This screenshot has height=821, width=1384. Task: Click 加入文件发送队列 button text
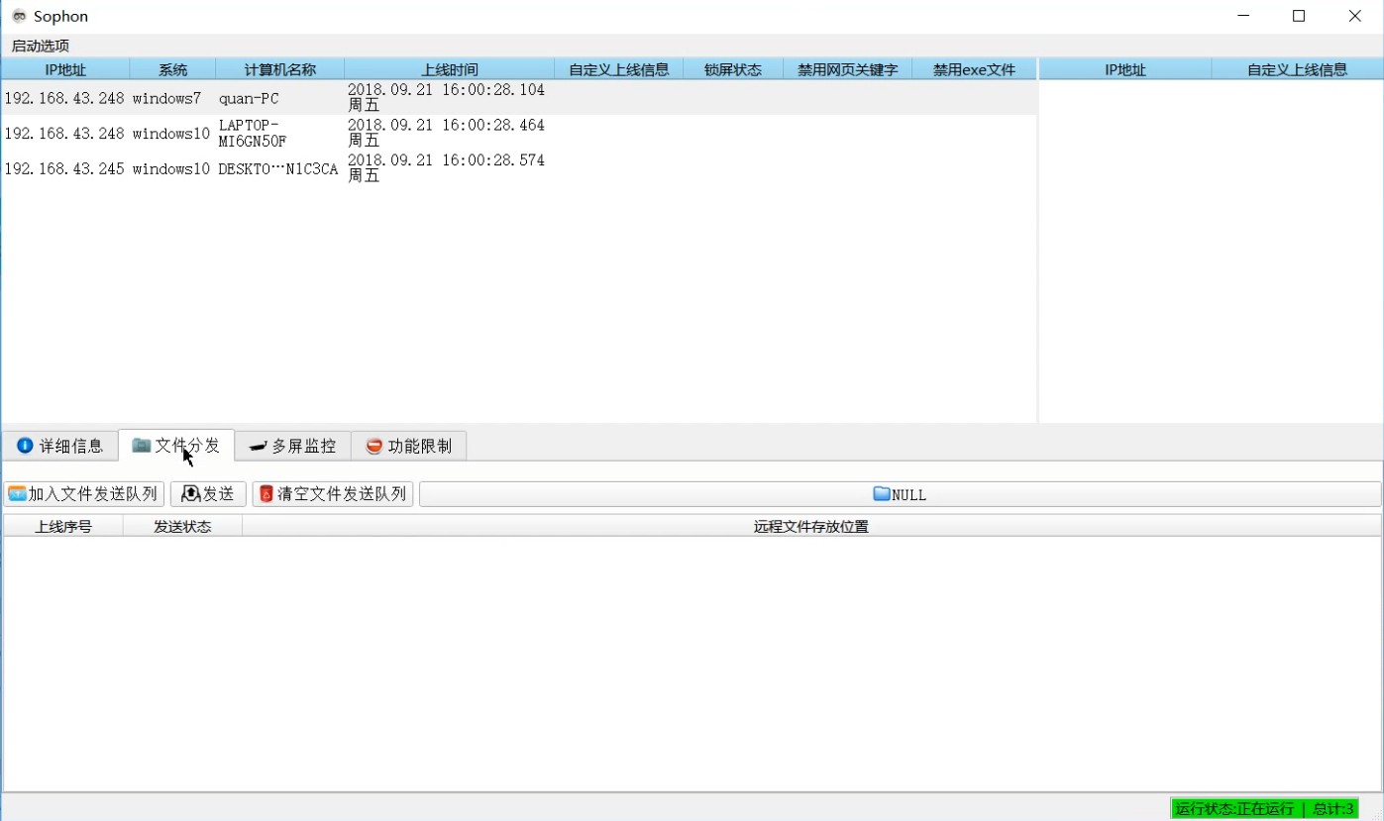(93, 493)
